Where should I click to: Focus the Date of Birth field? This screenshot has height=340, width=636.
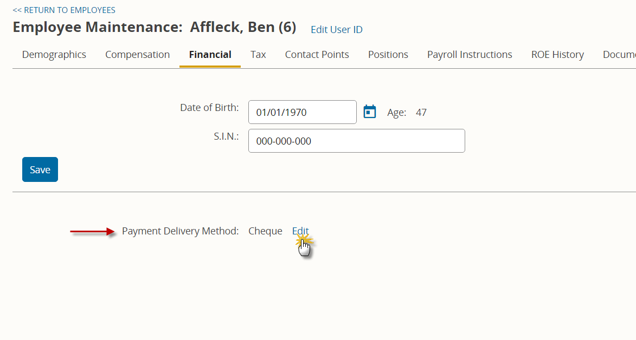303,112
